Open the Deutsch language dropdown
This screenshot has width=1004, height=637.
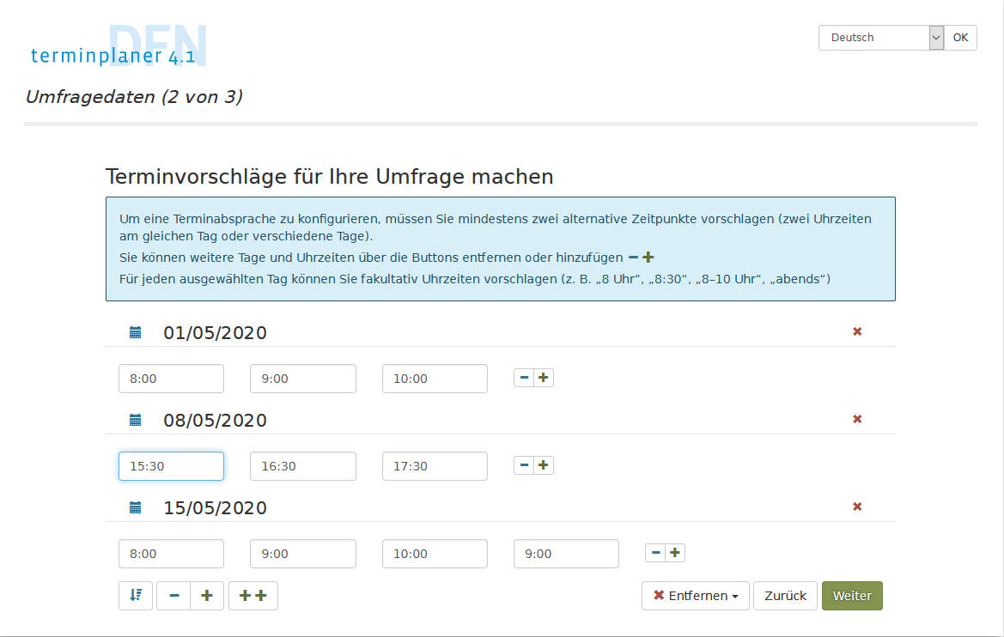click(x=880, y=38)
